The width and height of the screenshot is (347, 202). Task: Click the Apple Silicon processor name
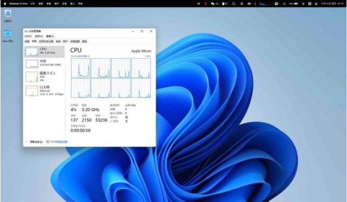point(141,51)
